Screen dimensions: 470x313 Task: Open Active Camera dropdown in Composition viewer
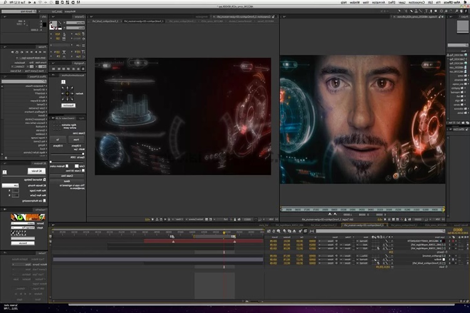point(196,219)
